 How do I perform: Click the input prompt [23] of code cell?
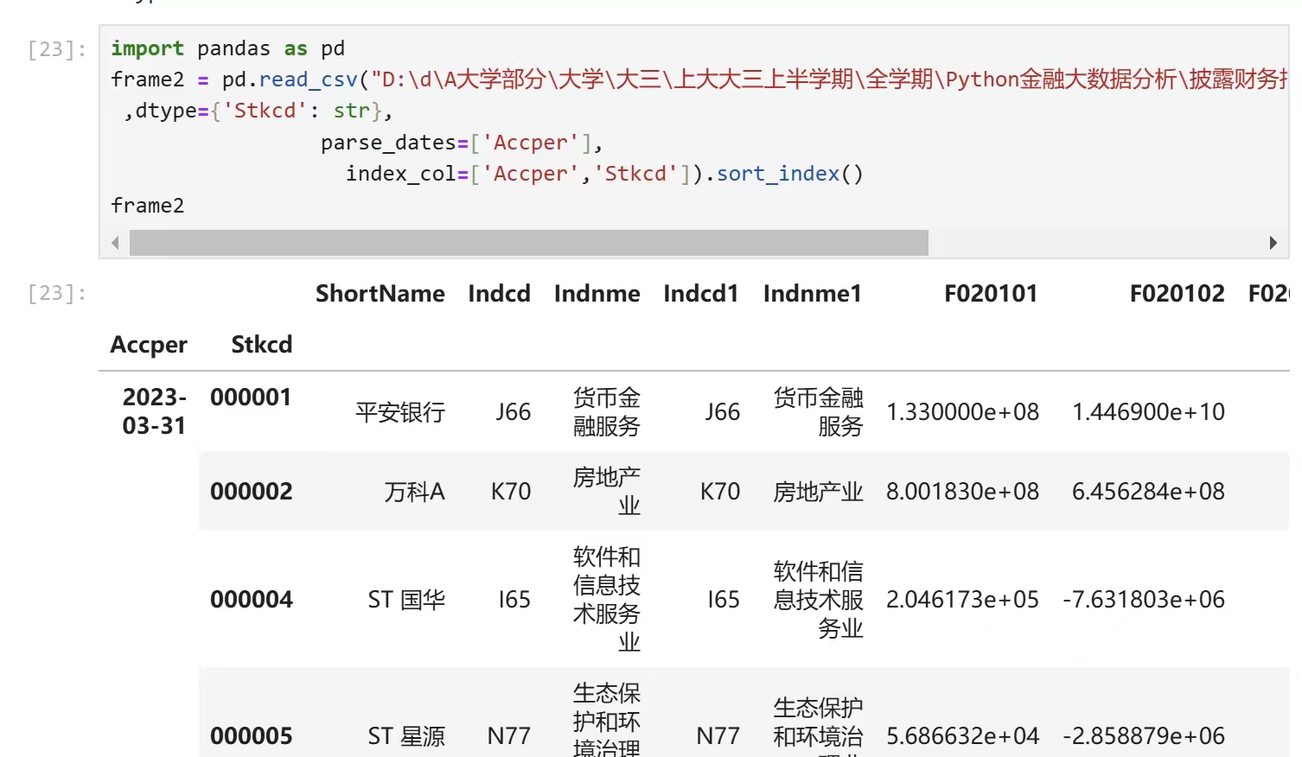[57, 49]
